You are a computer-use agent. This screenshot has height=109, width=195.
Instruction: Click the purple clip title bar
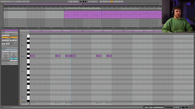click(10, 30)
